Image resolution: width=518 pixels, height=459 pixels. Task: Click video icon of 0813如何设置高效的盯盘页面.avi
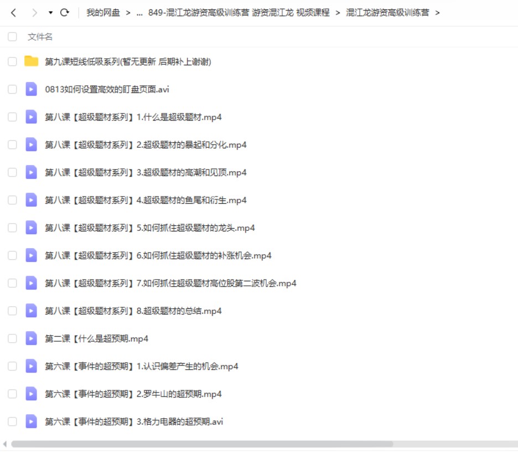coord(32,89)
